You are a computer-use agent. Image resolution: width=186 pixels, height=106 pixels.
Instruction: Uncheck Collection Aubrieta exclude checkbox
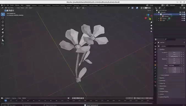pos(180,14)
